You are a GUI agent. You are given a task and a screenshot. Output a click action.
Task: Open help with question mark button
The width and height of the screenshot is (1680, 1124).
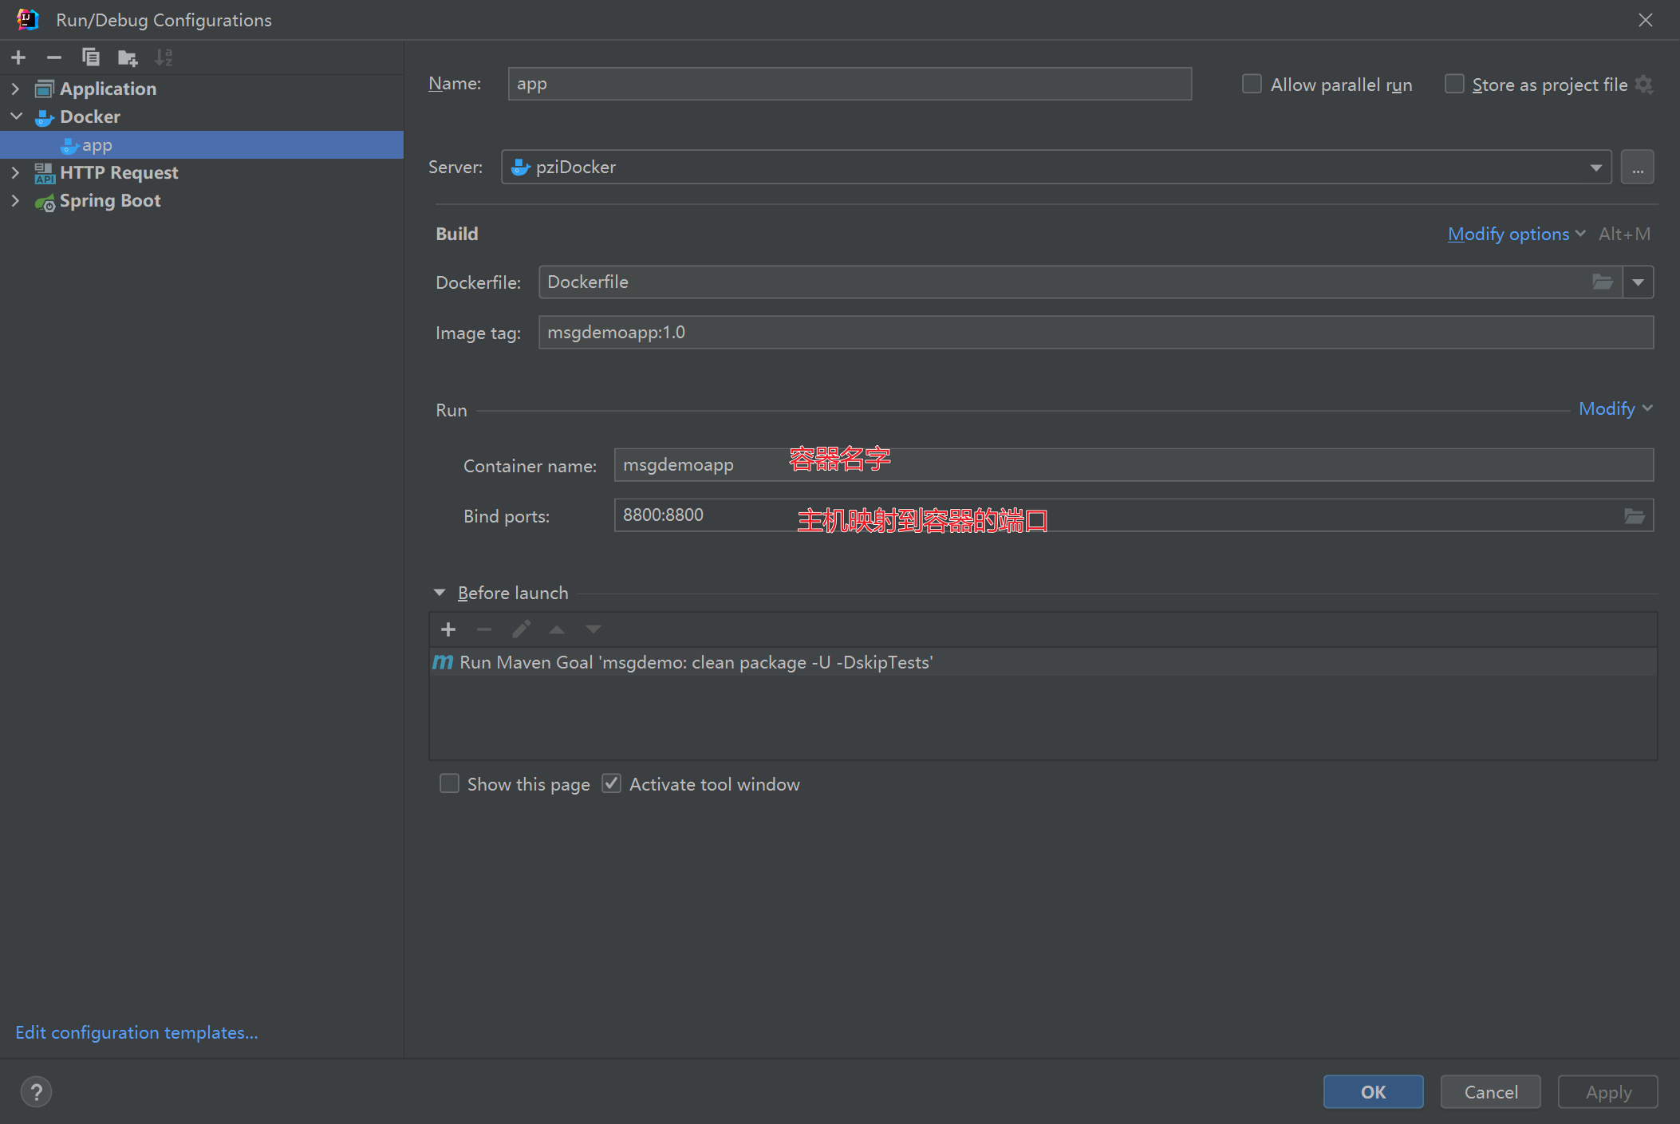pyautogui.click(x=36, y=1092)
